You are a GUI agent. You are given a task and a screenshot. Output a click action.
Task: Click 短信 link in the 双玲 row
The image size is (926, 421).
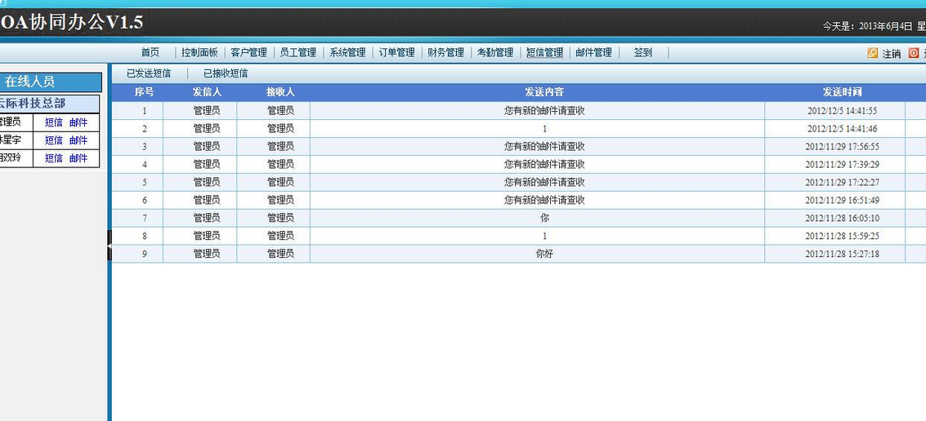tap(54, 158)
